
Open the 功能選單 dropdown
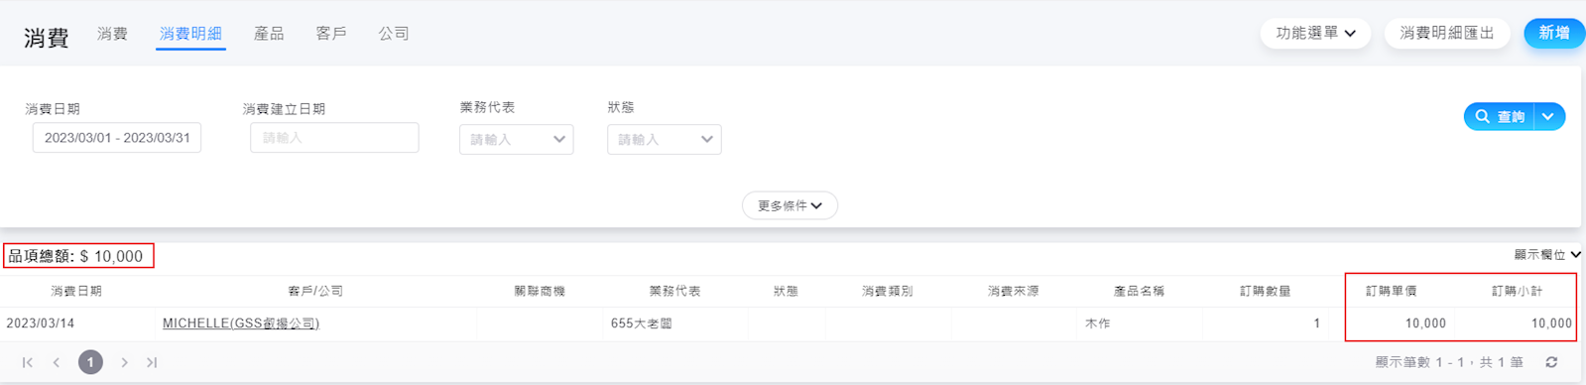(1315, 33)
